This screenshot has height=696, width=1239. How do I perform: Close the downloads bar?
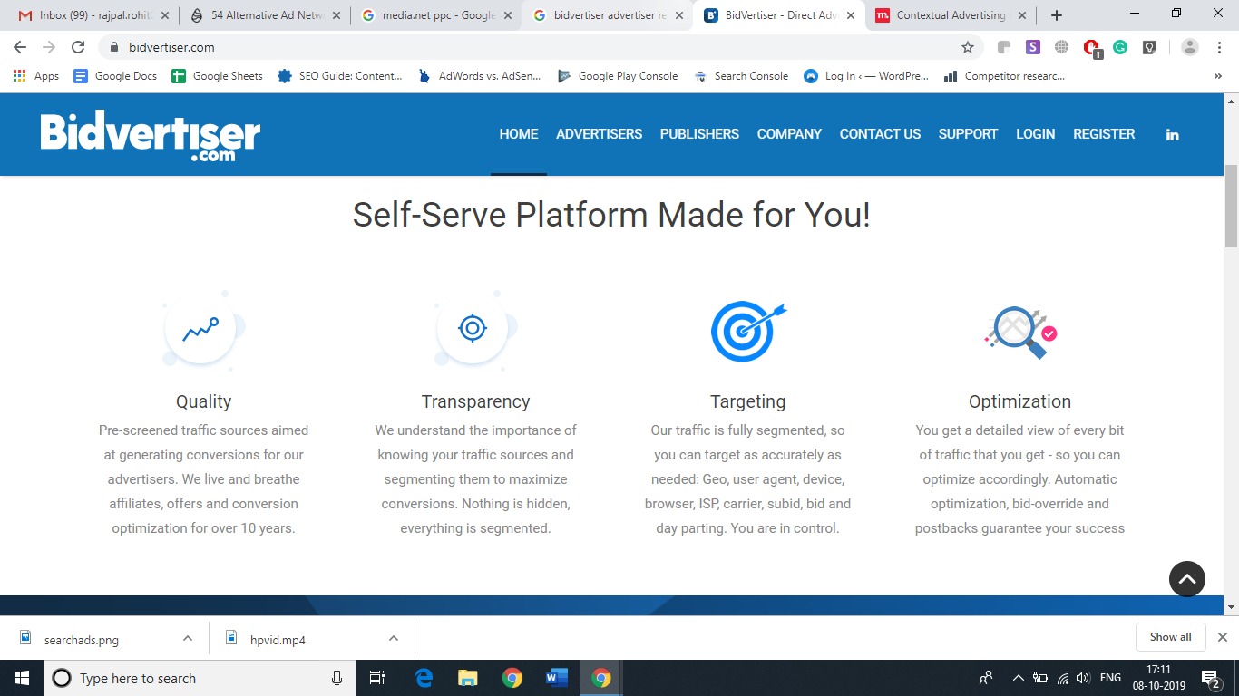point(1223,637)
